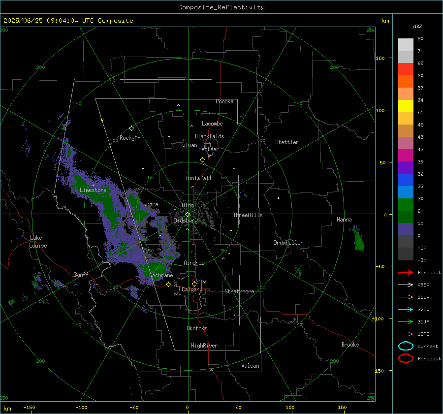
Task: Click the Airdrie label
Action: click(194, 263)
